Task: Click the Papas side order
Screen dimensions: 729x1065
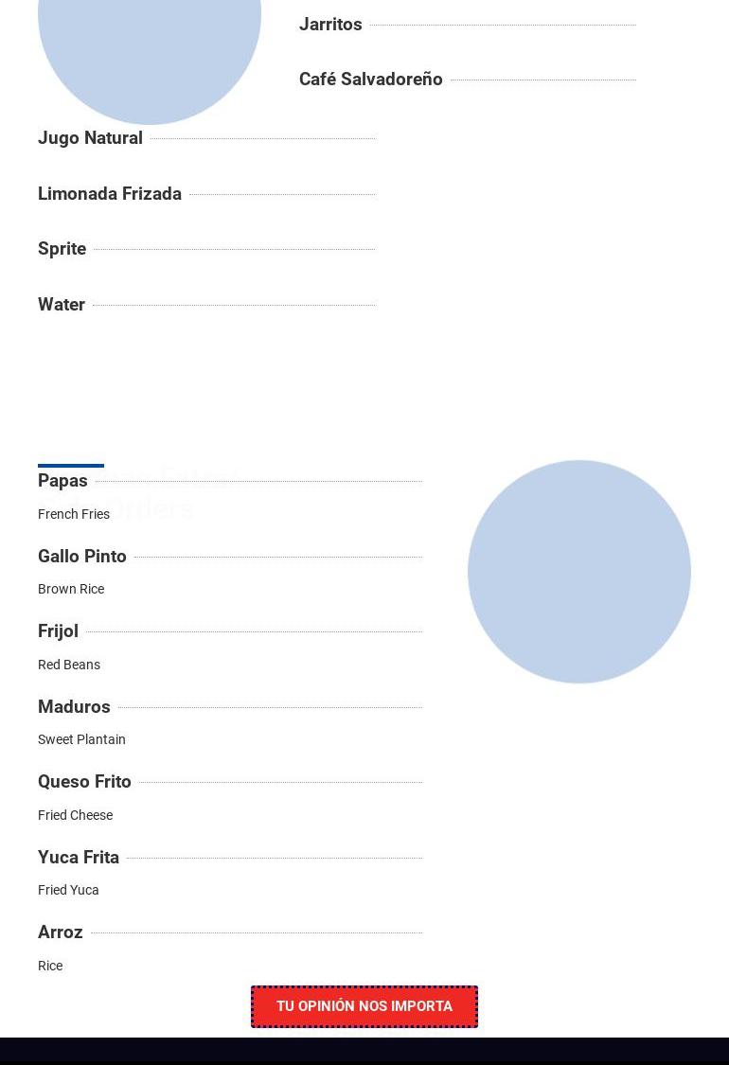Action: point(62,481)
